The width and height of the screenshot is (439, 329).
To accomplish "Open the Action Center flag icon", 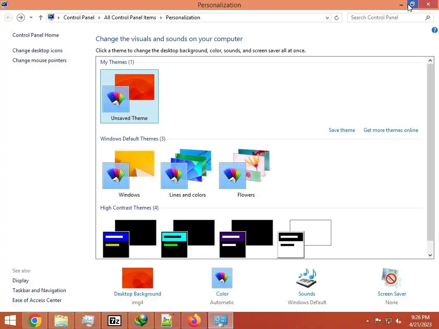I will coord(378,320).
